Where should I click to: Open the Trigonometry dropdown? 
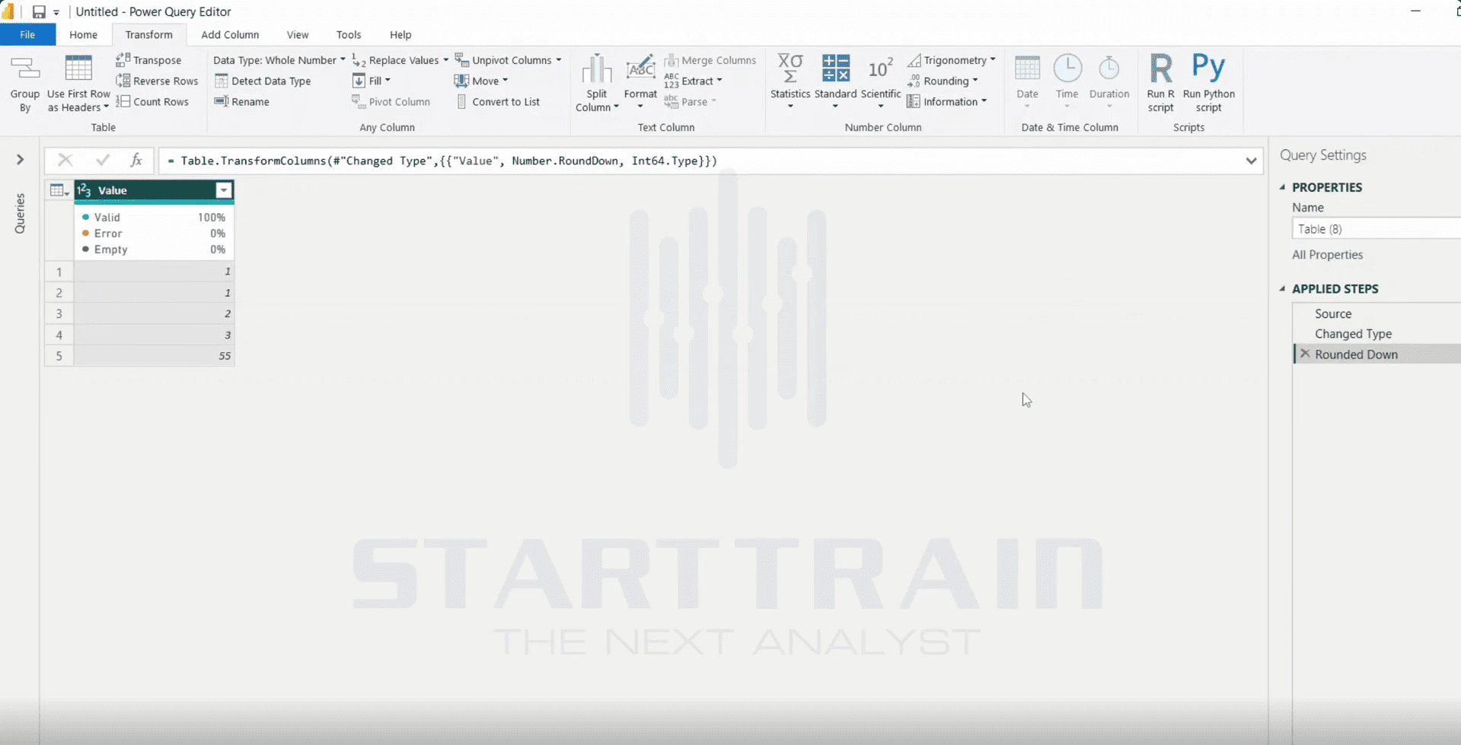(951, 60)
